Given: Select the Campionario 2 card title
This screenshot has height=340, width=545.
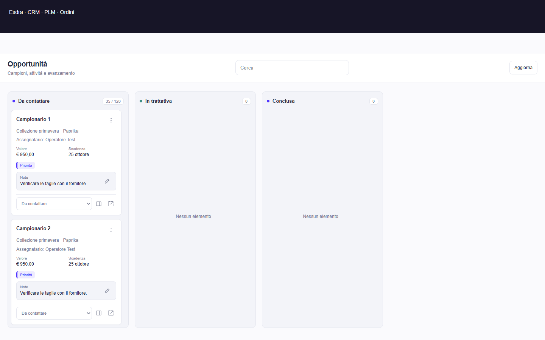Looking at the screenshot, I should pyautogui.click(x=33, y=228).
